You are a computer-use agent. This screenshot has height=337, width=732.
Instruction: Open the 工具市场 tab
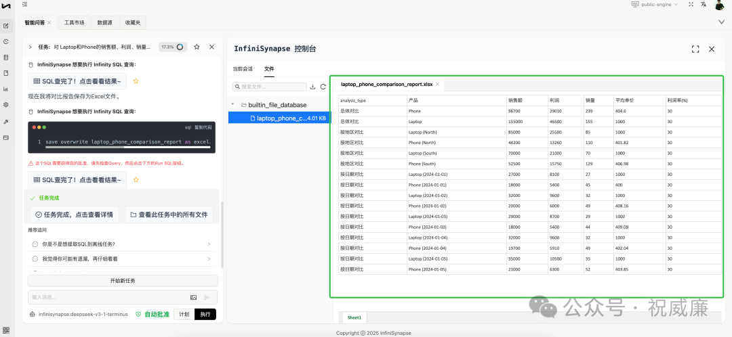pyautogui.click(x=75, y=22)
